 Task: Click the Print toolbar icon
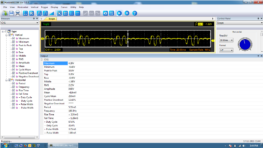tap(18, 13)
